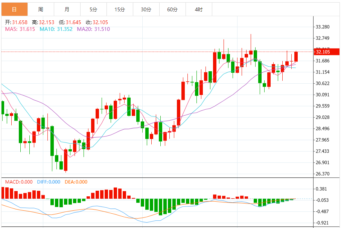
Task: Click the -0.487 MACD axis label
Action: [322, 212]
